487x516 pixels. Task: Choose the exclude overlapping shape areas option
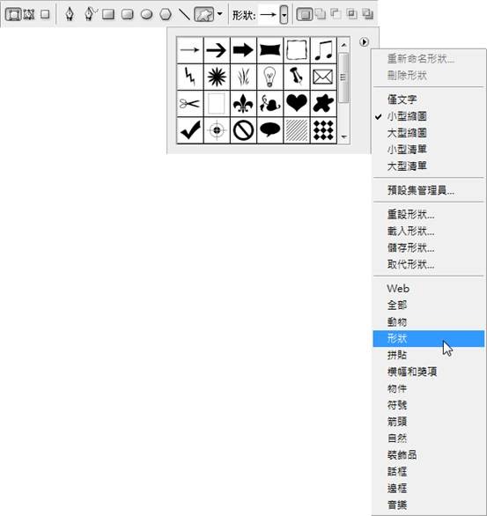click(x=367, y=14)
